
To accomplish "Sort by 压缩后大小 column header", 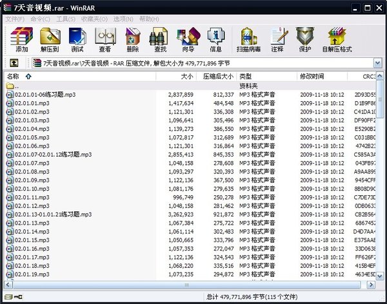I will tap(217, 77).
